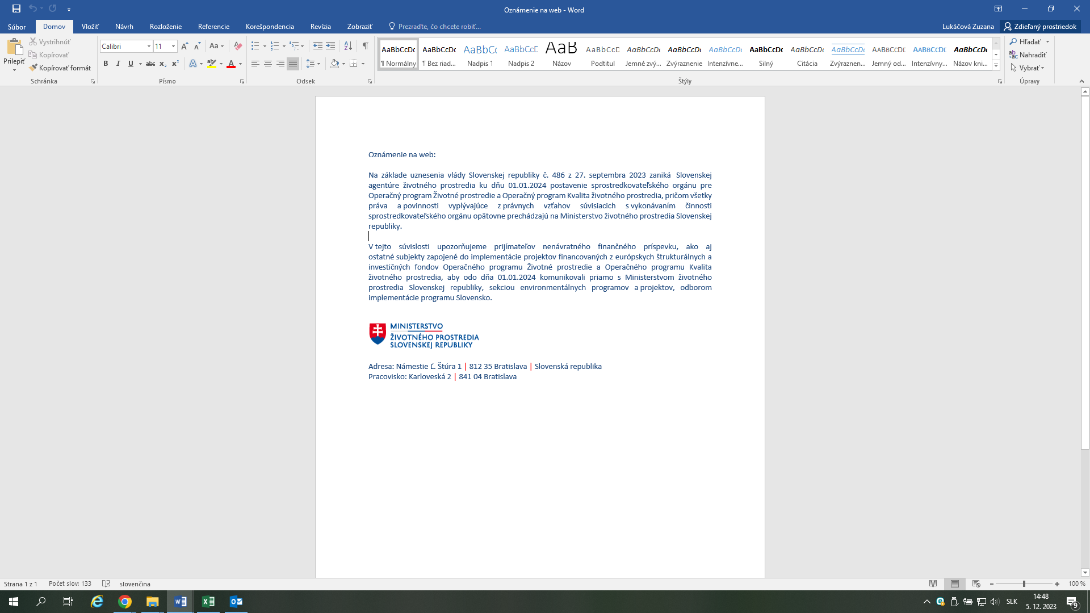Switch to the Revízia tab

(321, 27)
